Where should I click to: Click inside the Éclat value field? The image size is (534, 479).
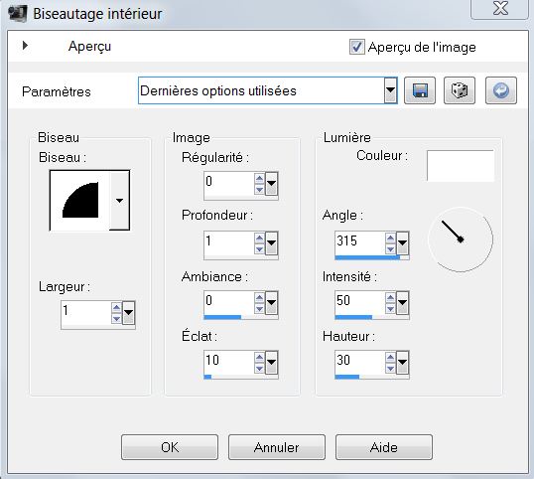pos(229,361)
